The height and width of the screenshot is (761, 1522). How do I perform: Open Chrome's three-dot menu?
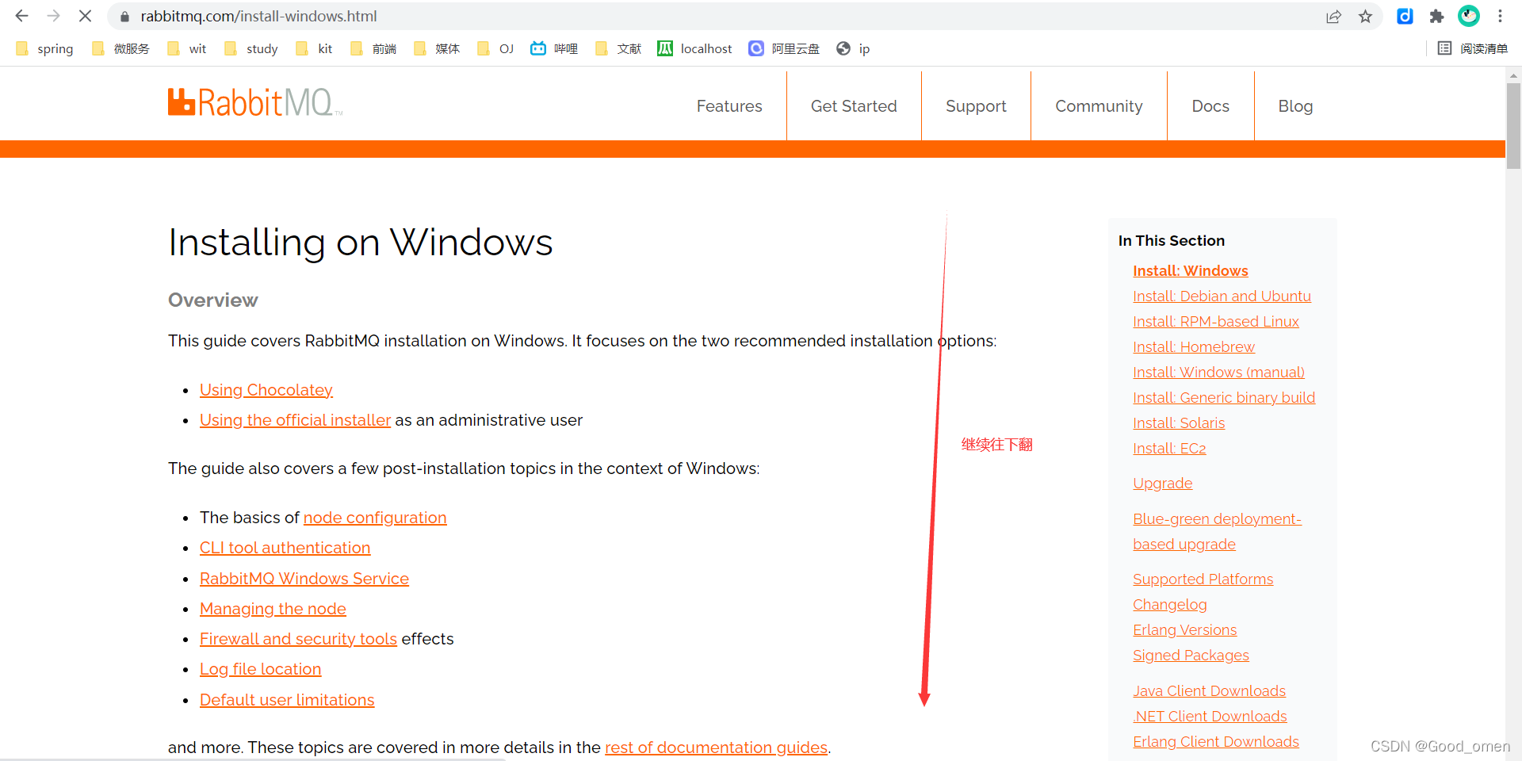(x=1500, y=16)
